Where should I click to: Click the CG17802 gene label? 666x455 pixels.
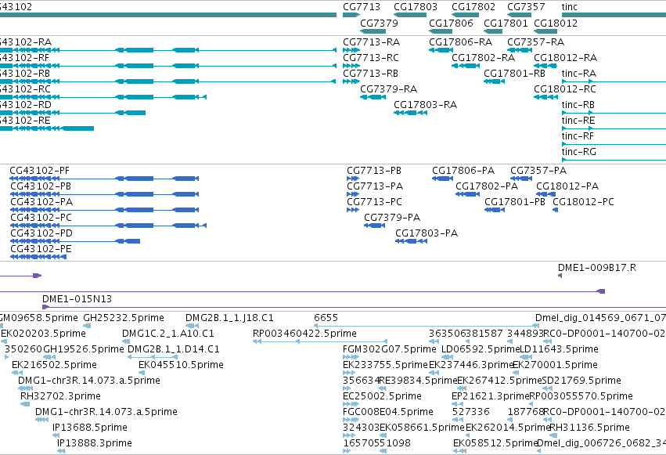[x=473, y=7]
